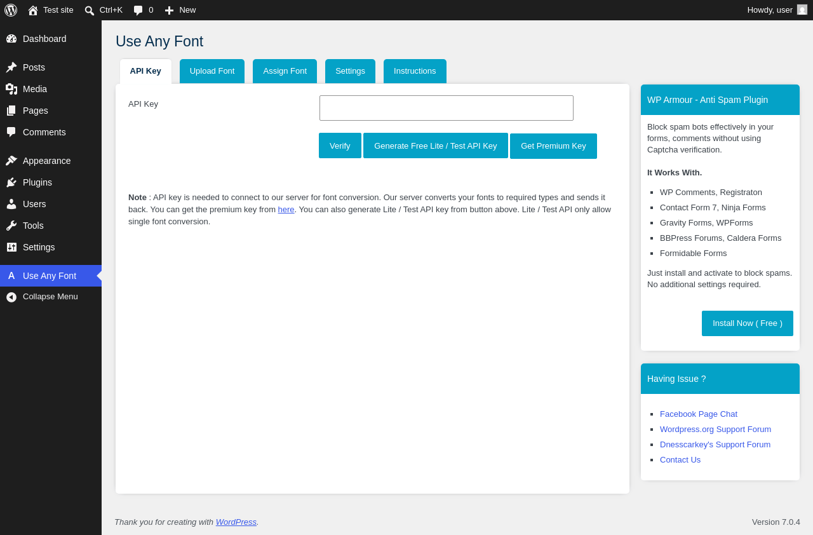Click the Contact Us link
This screenshot has height=535, width=813.
(x=680, y=460)
